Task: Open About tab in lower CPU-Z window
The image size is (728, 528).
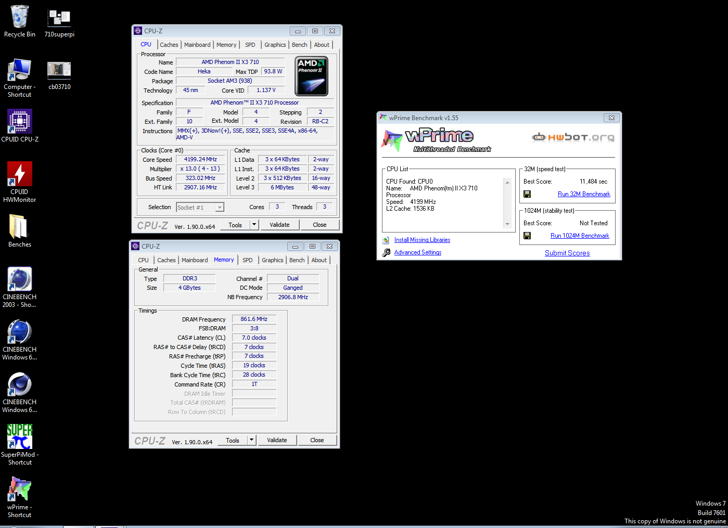Action: 319,260
